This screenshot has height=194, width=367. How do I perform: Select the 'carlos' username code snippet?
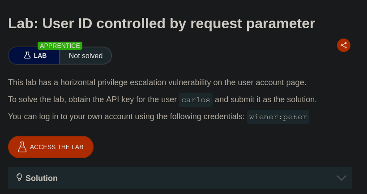click(196, 100)
